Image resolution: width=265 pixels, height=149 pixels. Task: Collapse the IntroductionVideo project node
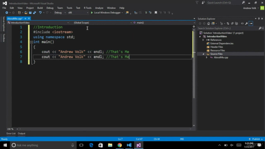pos(200,36)
